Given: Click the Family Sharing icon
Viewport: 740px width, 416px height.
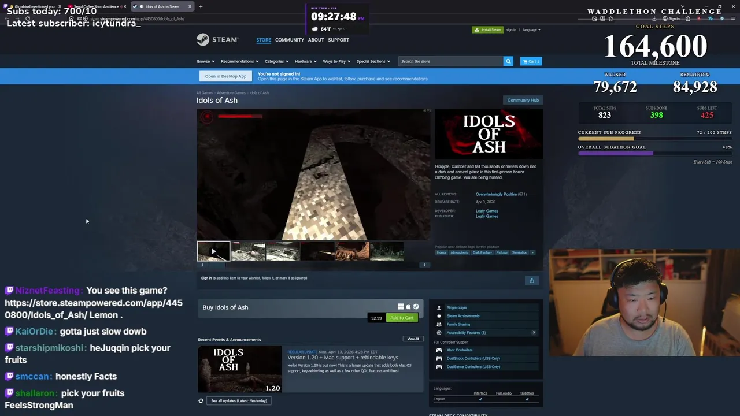Looking at the screenshot, I should coord(439,324).
